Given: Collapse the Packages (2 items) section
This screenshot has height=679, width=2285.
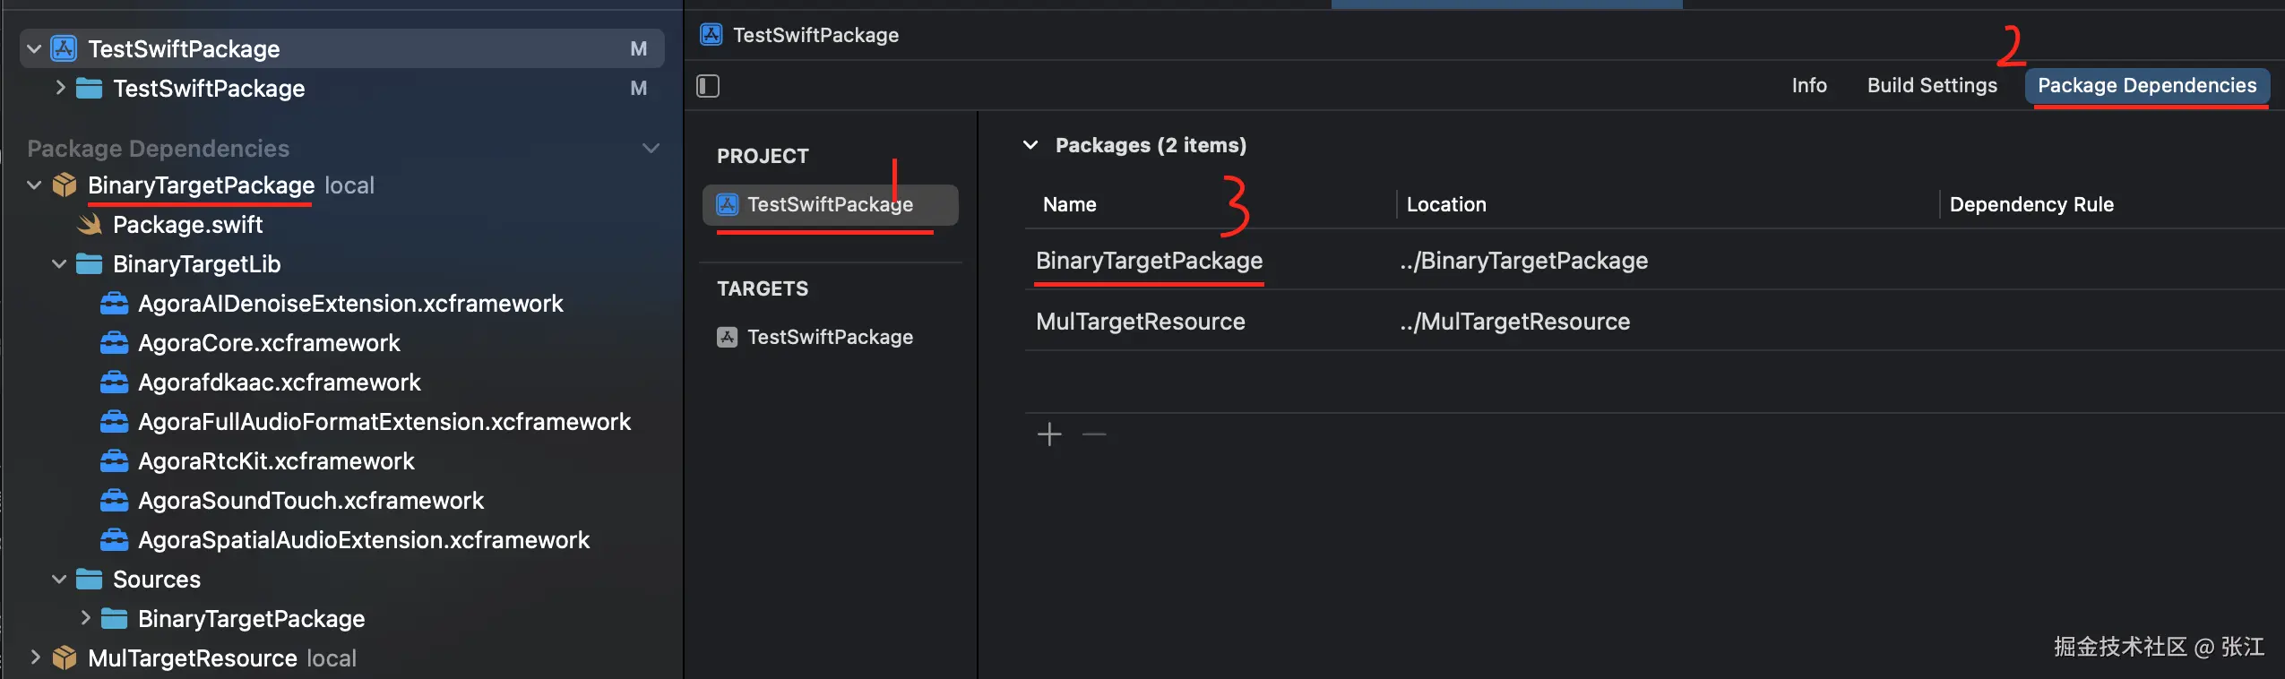Looking at the screenshot, I should (x=1030, y=145).
